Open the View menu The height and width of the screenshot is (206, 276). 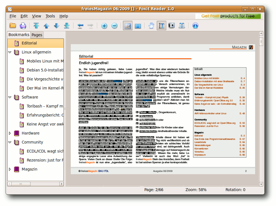point(36,16)
